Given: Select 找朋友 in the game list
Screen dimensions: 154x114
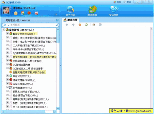Looking at the screenshot, I should (x=26, y=92).
